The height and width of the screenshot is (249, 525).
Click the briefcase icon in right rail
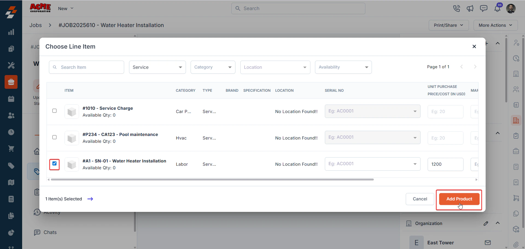point(516,151)
